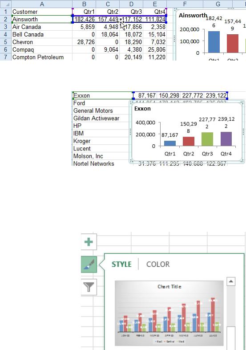Click the Molson, Inc cell
The image size is (246, 350).
point(101,156)
